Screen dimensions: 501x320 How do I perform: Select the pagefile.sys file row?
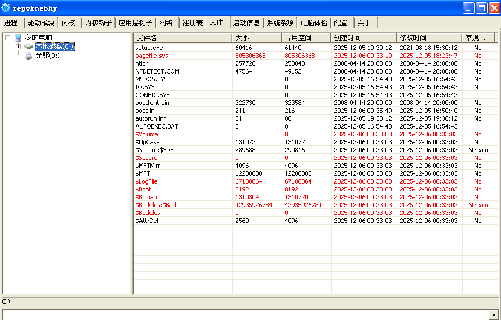click(151, 56)
